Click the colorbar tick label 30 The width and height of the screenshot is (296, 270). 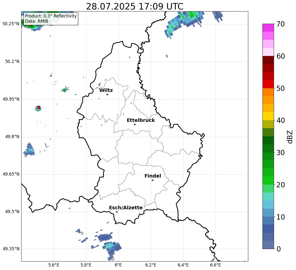pos(281,153)
